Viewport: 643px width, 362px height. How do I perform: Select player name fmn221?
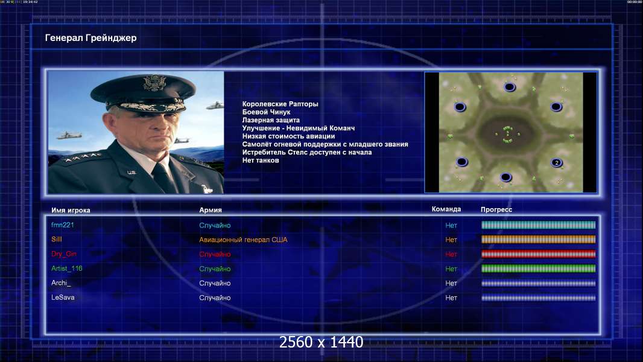click(x=62, y=224)
